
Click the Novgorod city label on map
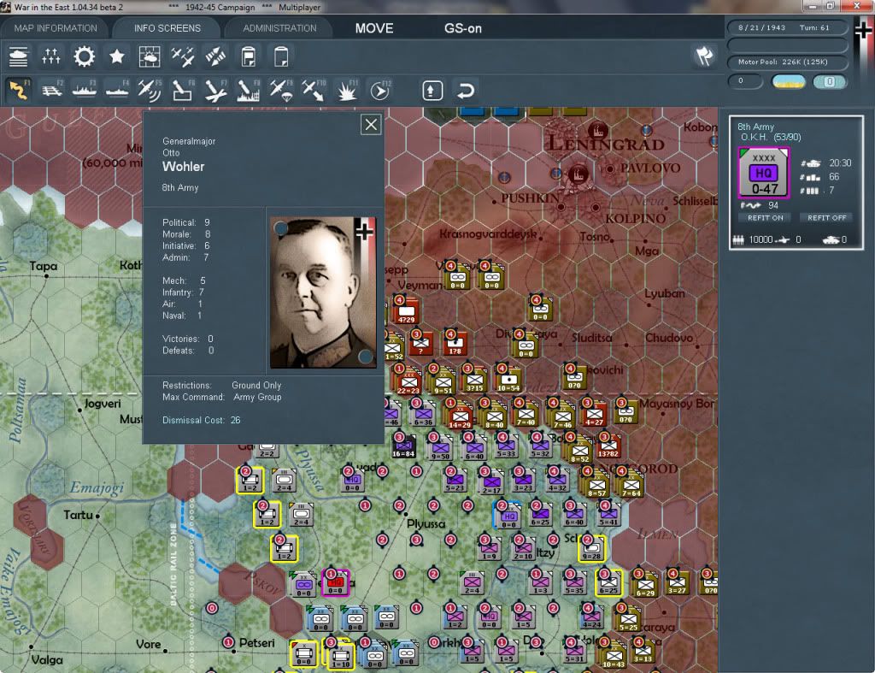pos(637,468)
